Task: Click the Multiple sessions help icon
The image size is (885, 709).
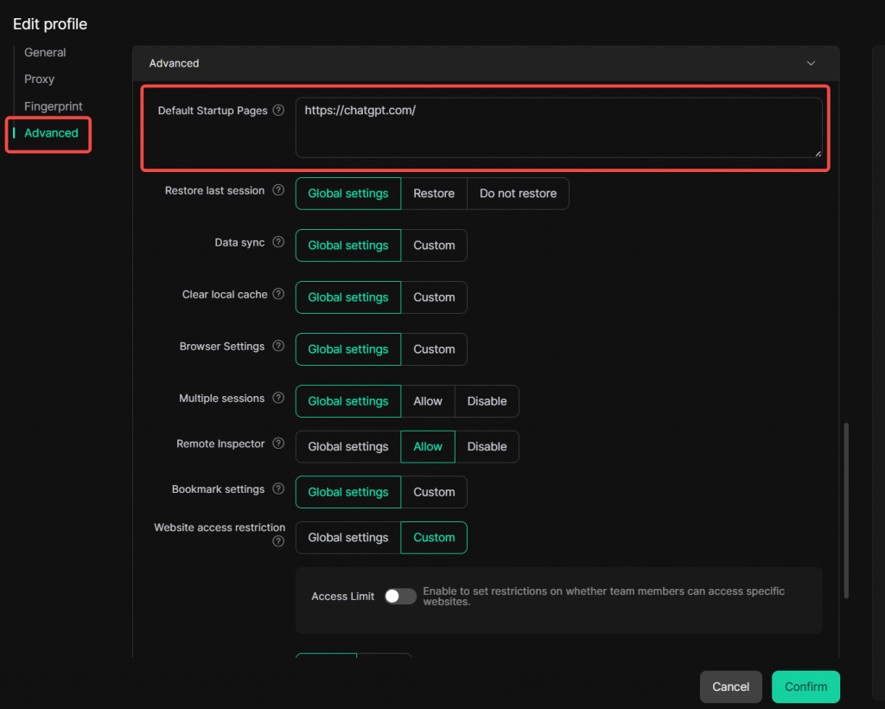Action: (278, 398)
